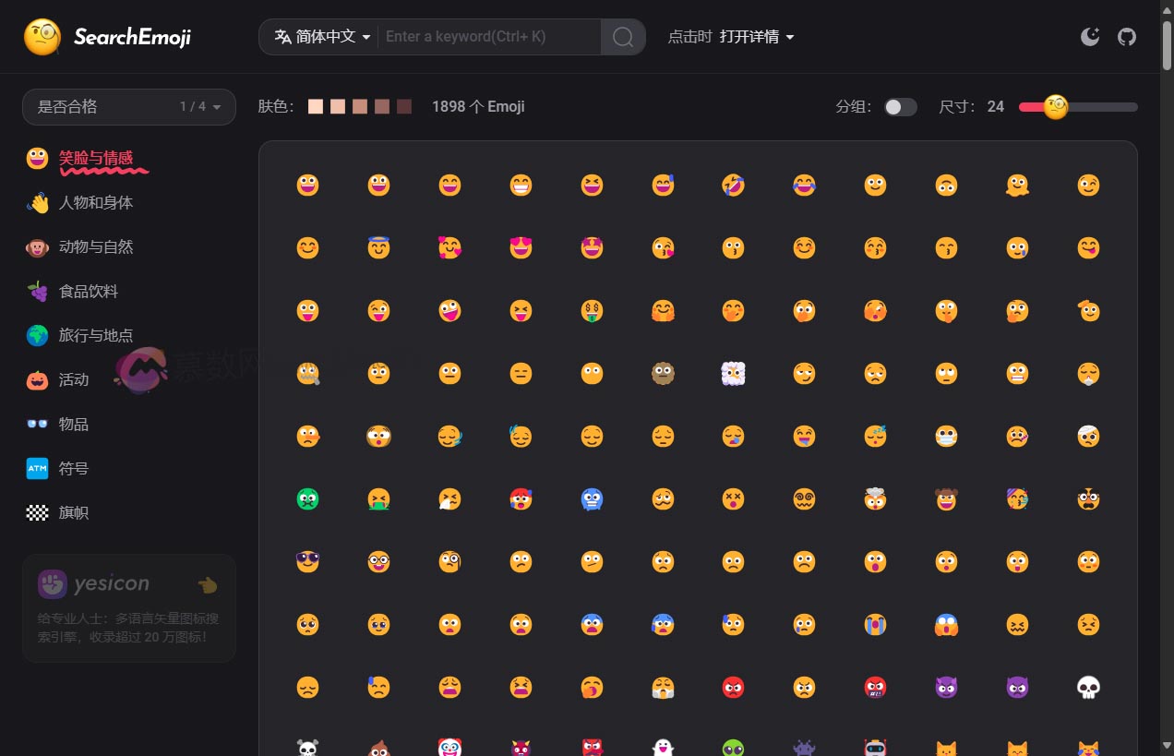Select the heart-eyes smiling face emoji
Image resolution: width=1174 pixels, height=756 pixels.
(x=521, y=247)
